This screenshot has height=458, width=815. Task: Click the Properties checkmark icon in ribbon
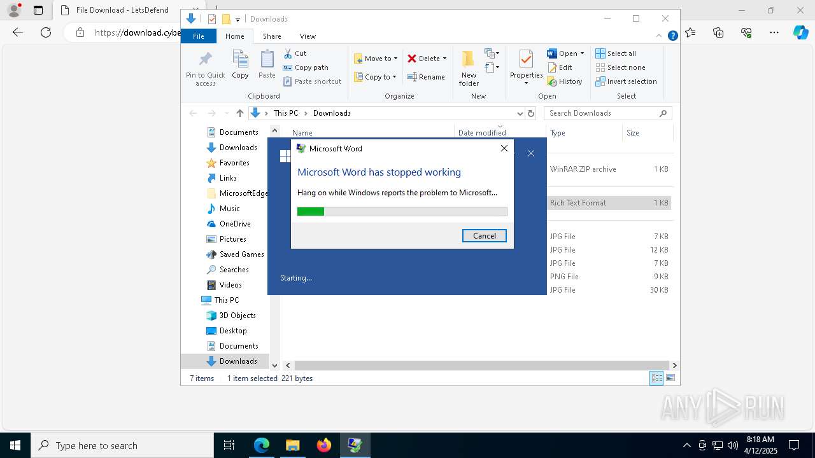(526, 59)
